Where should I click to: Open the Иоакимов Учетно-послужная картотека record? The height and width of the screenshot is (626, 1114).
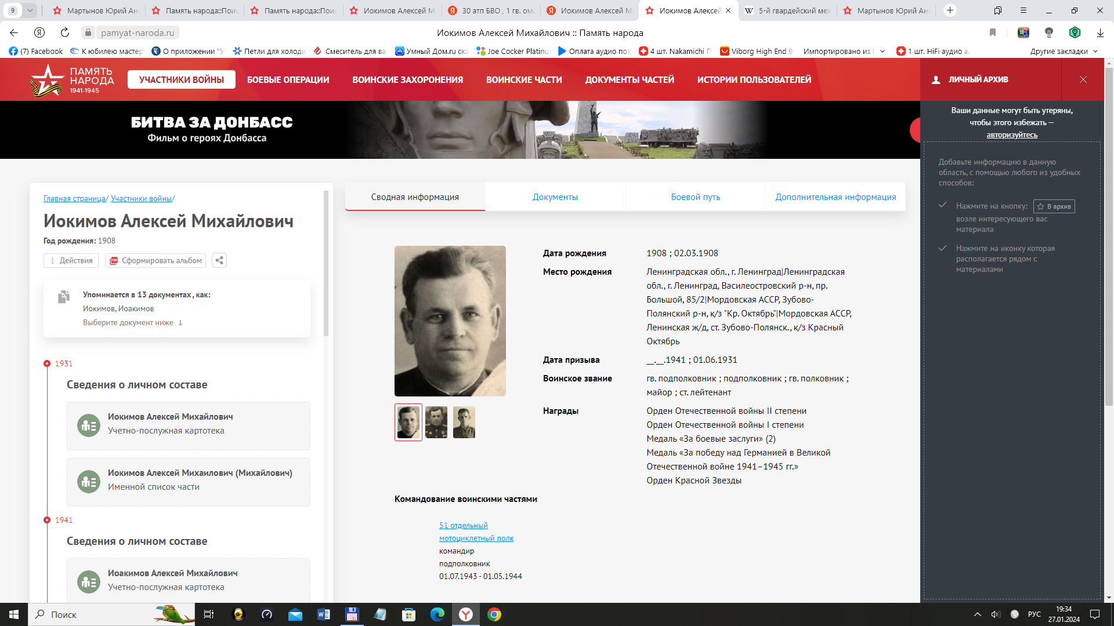tap(188, 580)
